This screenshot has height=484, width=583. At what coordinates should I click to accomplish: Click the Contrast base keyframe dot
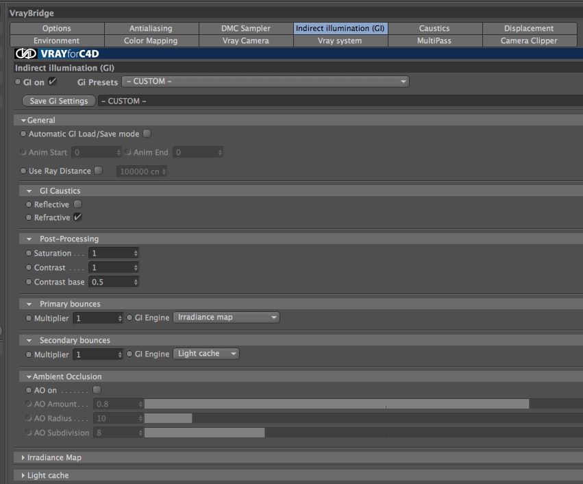(29, 282)
